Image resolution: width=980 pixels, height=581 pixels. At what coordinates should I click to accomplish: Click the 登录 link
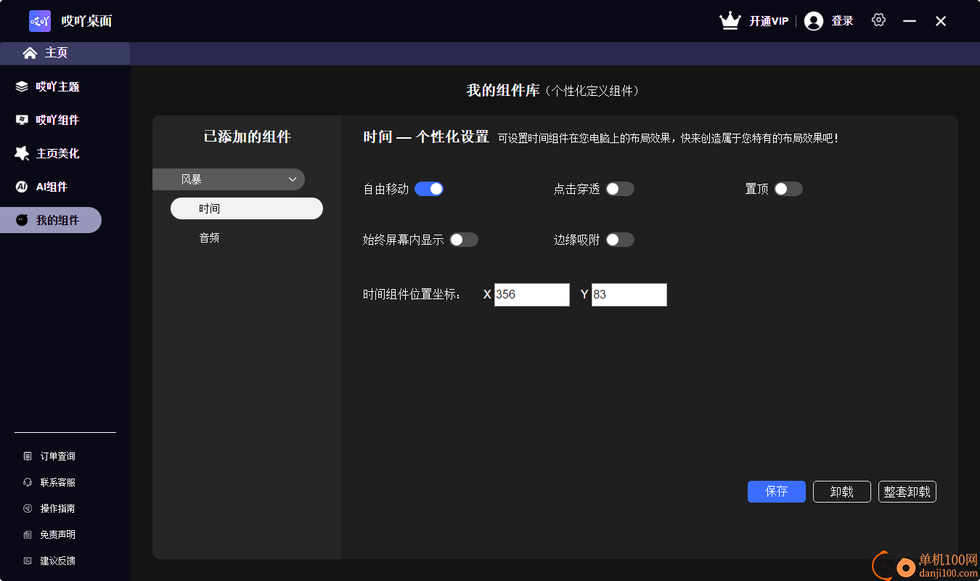(x=842, y=21)
